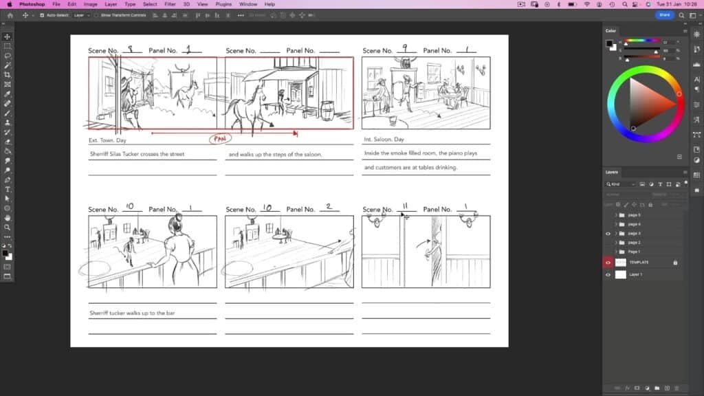Select the Pen tool
The height and width of the screenshot is (396, 704).
(x=7, y=180)
